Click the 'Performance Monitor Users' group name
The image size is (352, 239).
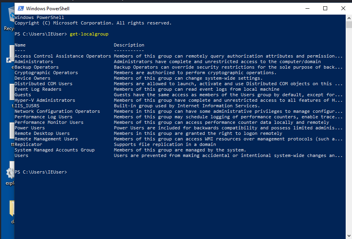click(49, 122)
